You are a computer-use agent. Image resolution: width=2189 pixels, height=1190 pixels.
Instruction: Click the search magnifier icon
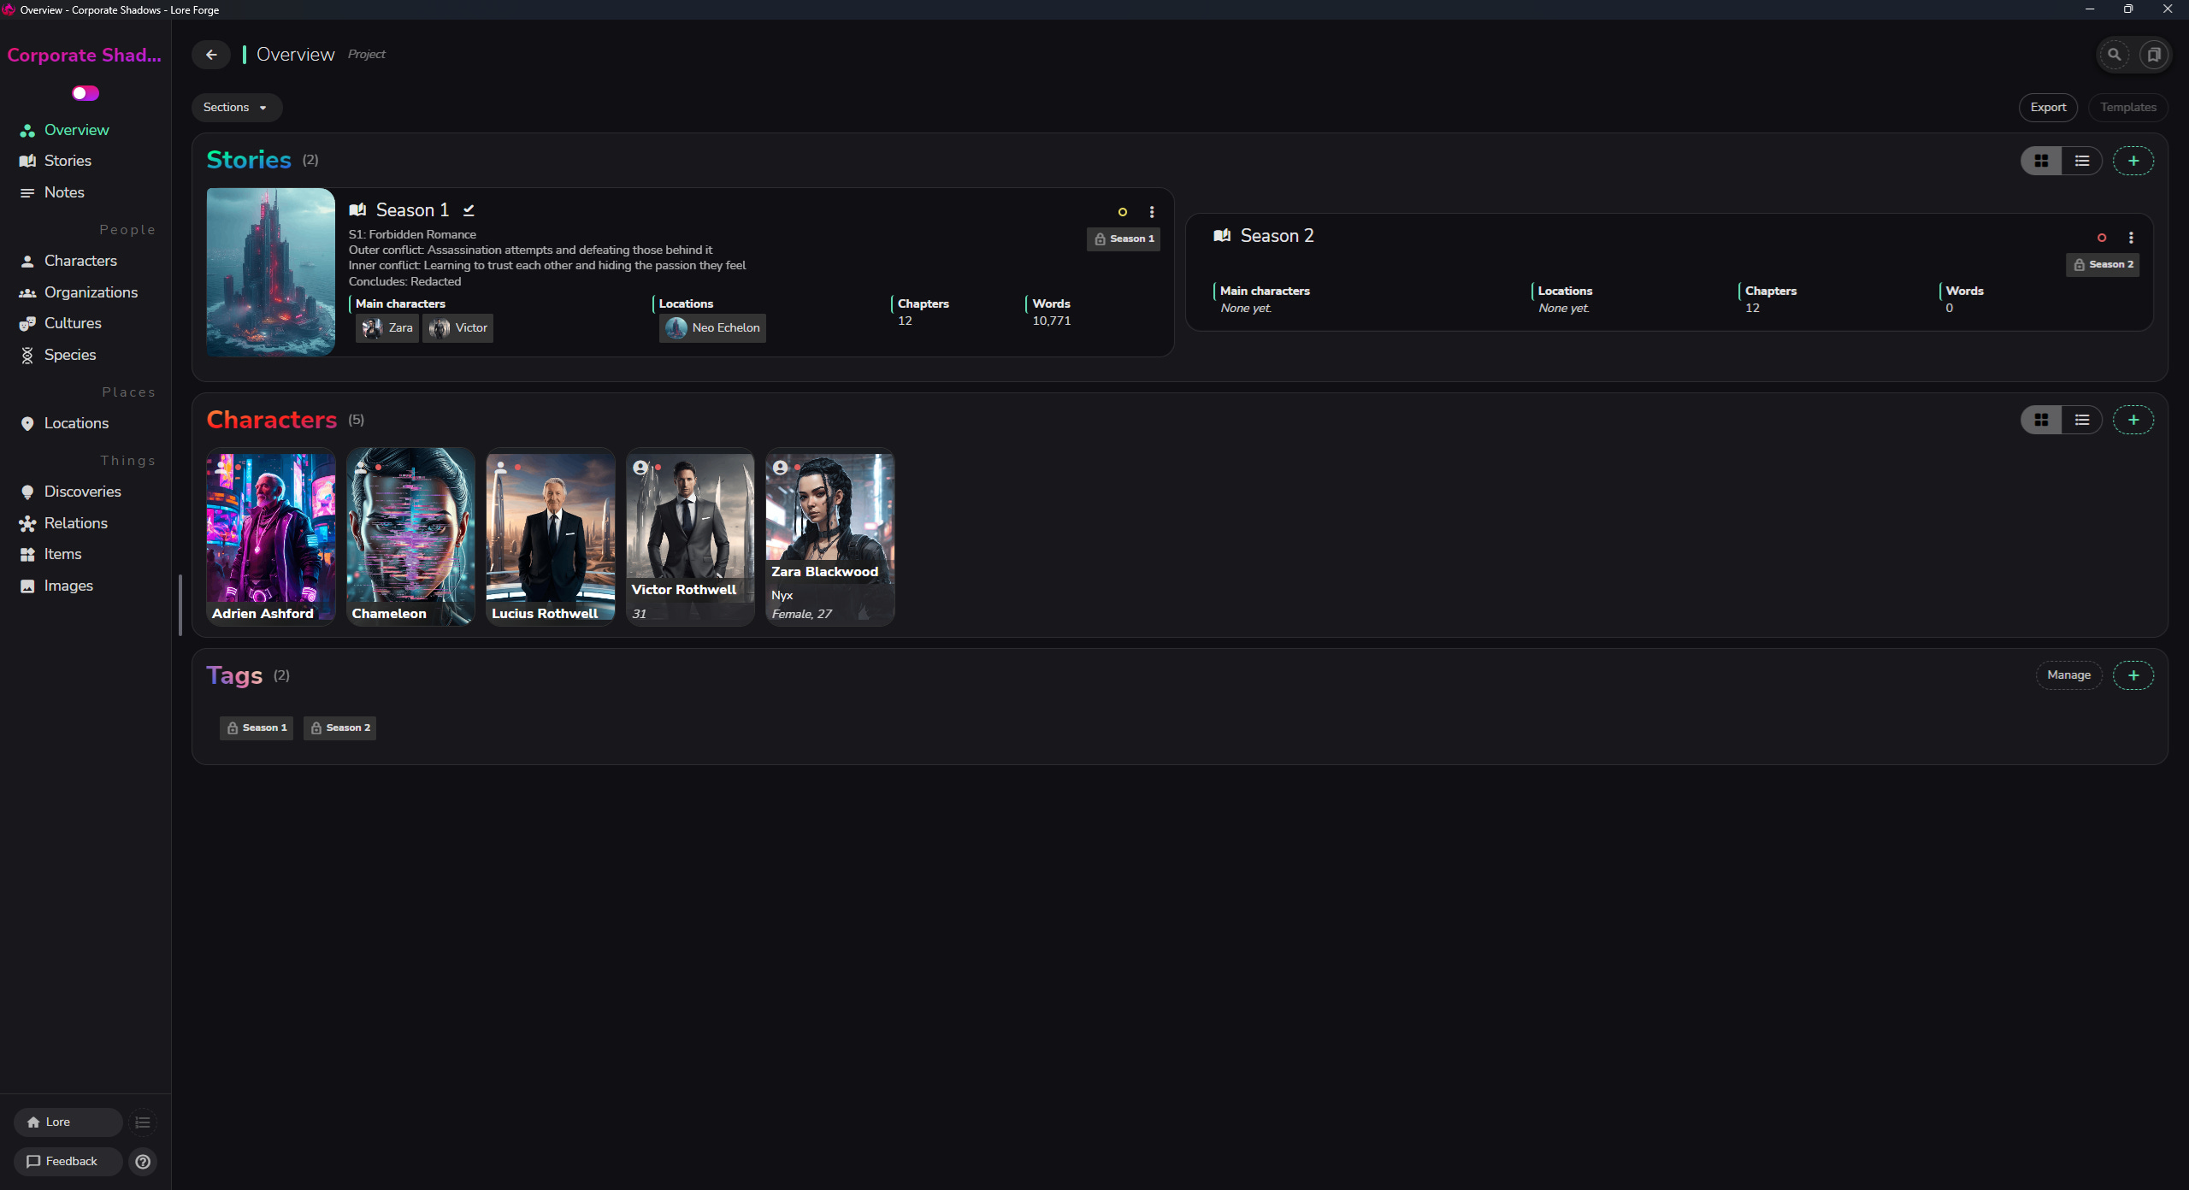coord(2114,55)
